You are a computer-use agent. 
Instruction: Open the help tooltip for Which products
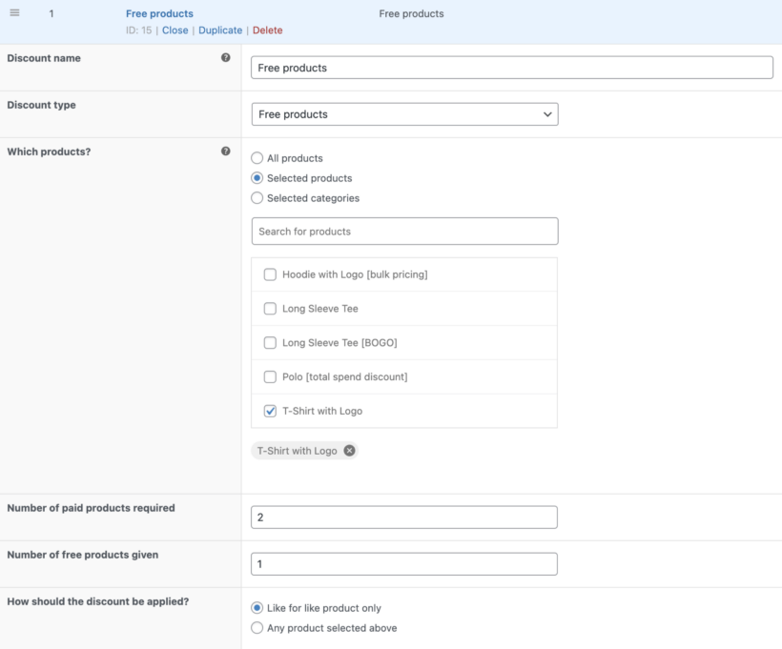(x=226, y=151)
